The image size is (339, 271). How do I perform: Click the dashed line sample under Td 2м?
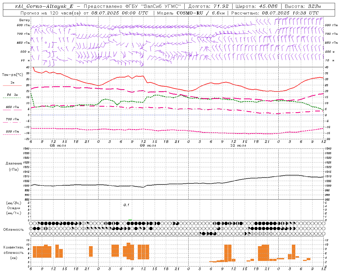12,98
